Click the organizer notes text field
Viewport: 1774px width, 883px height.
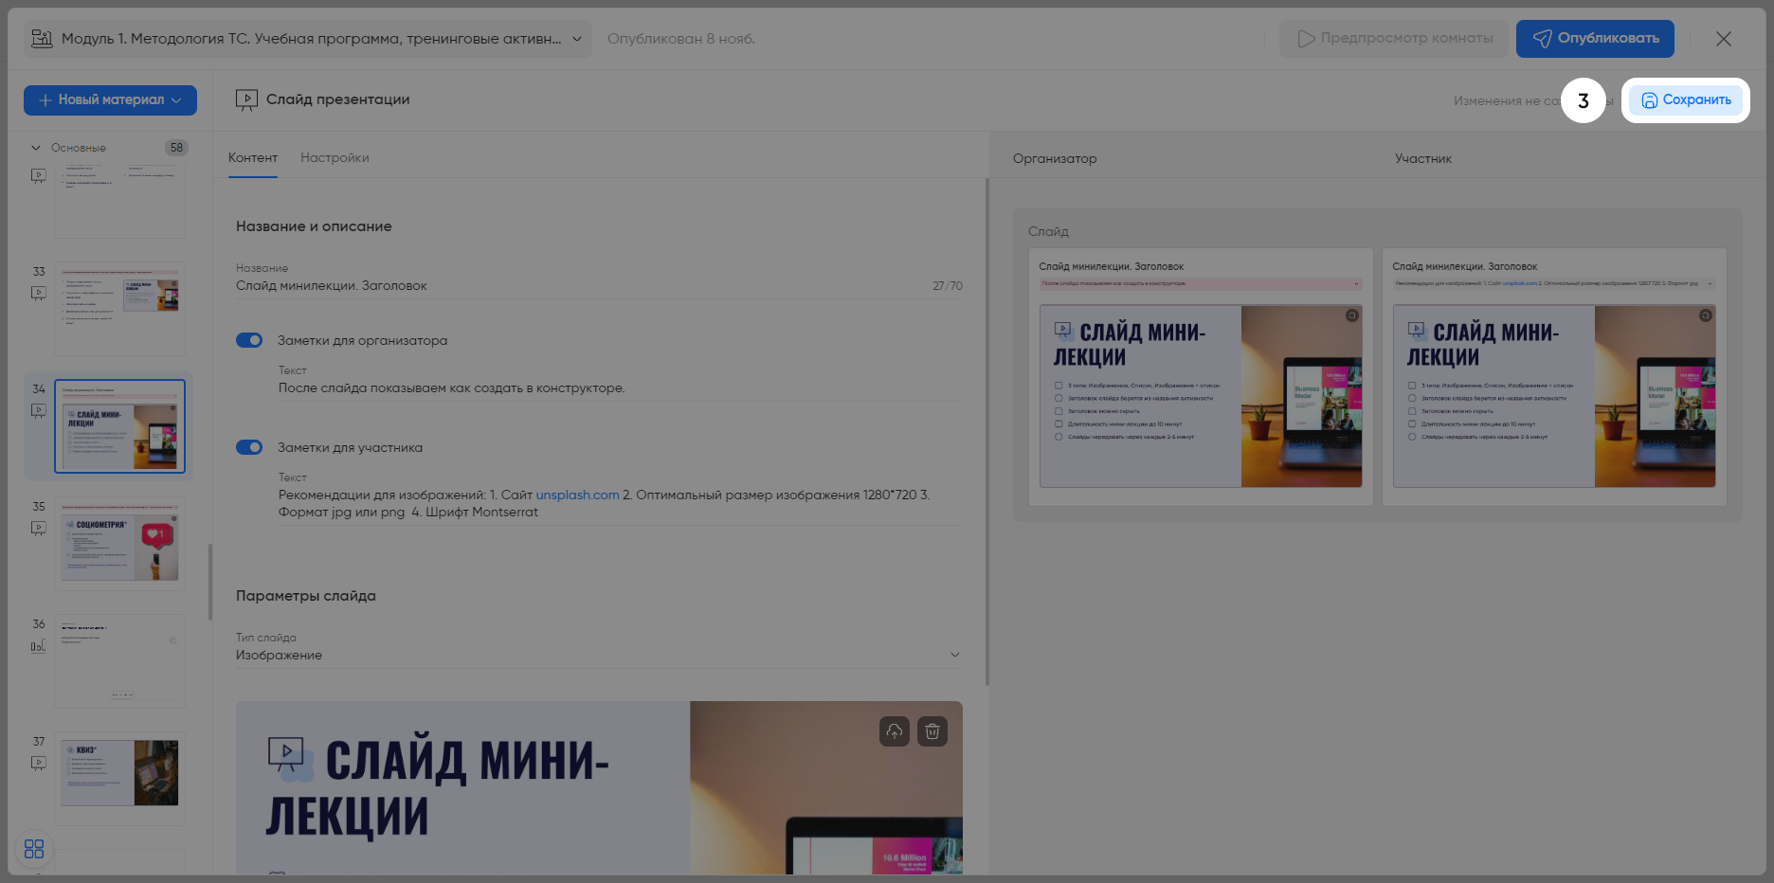coord(620,388)
